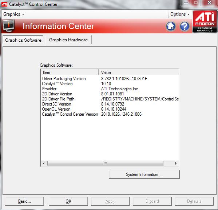Viewport: 218px width, 210px height.
Task: Click the /REGISTRY/MACHINE/SYSTEM path value
Action: [x=140, y=99]
